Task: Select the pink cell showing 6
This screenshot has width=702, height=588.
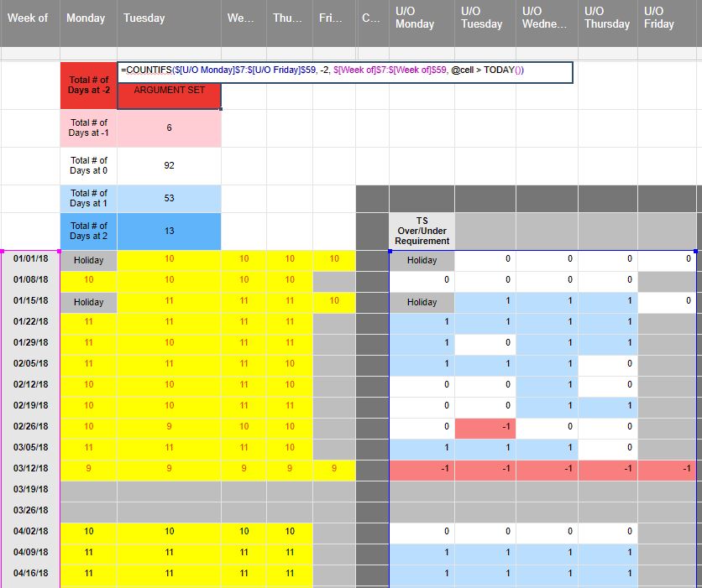Action: [168, 128]
